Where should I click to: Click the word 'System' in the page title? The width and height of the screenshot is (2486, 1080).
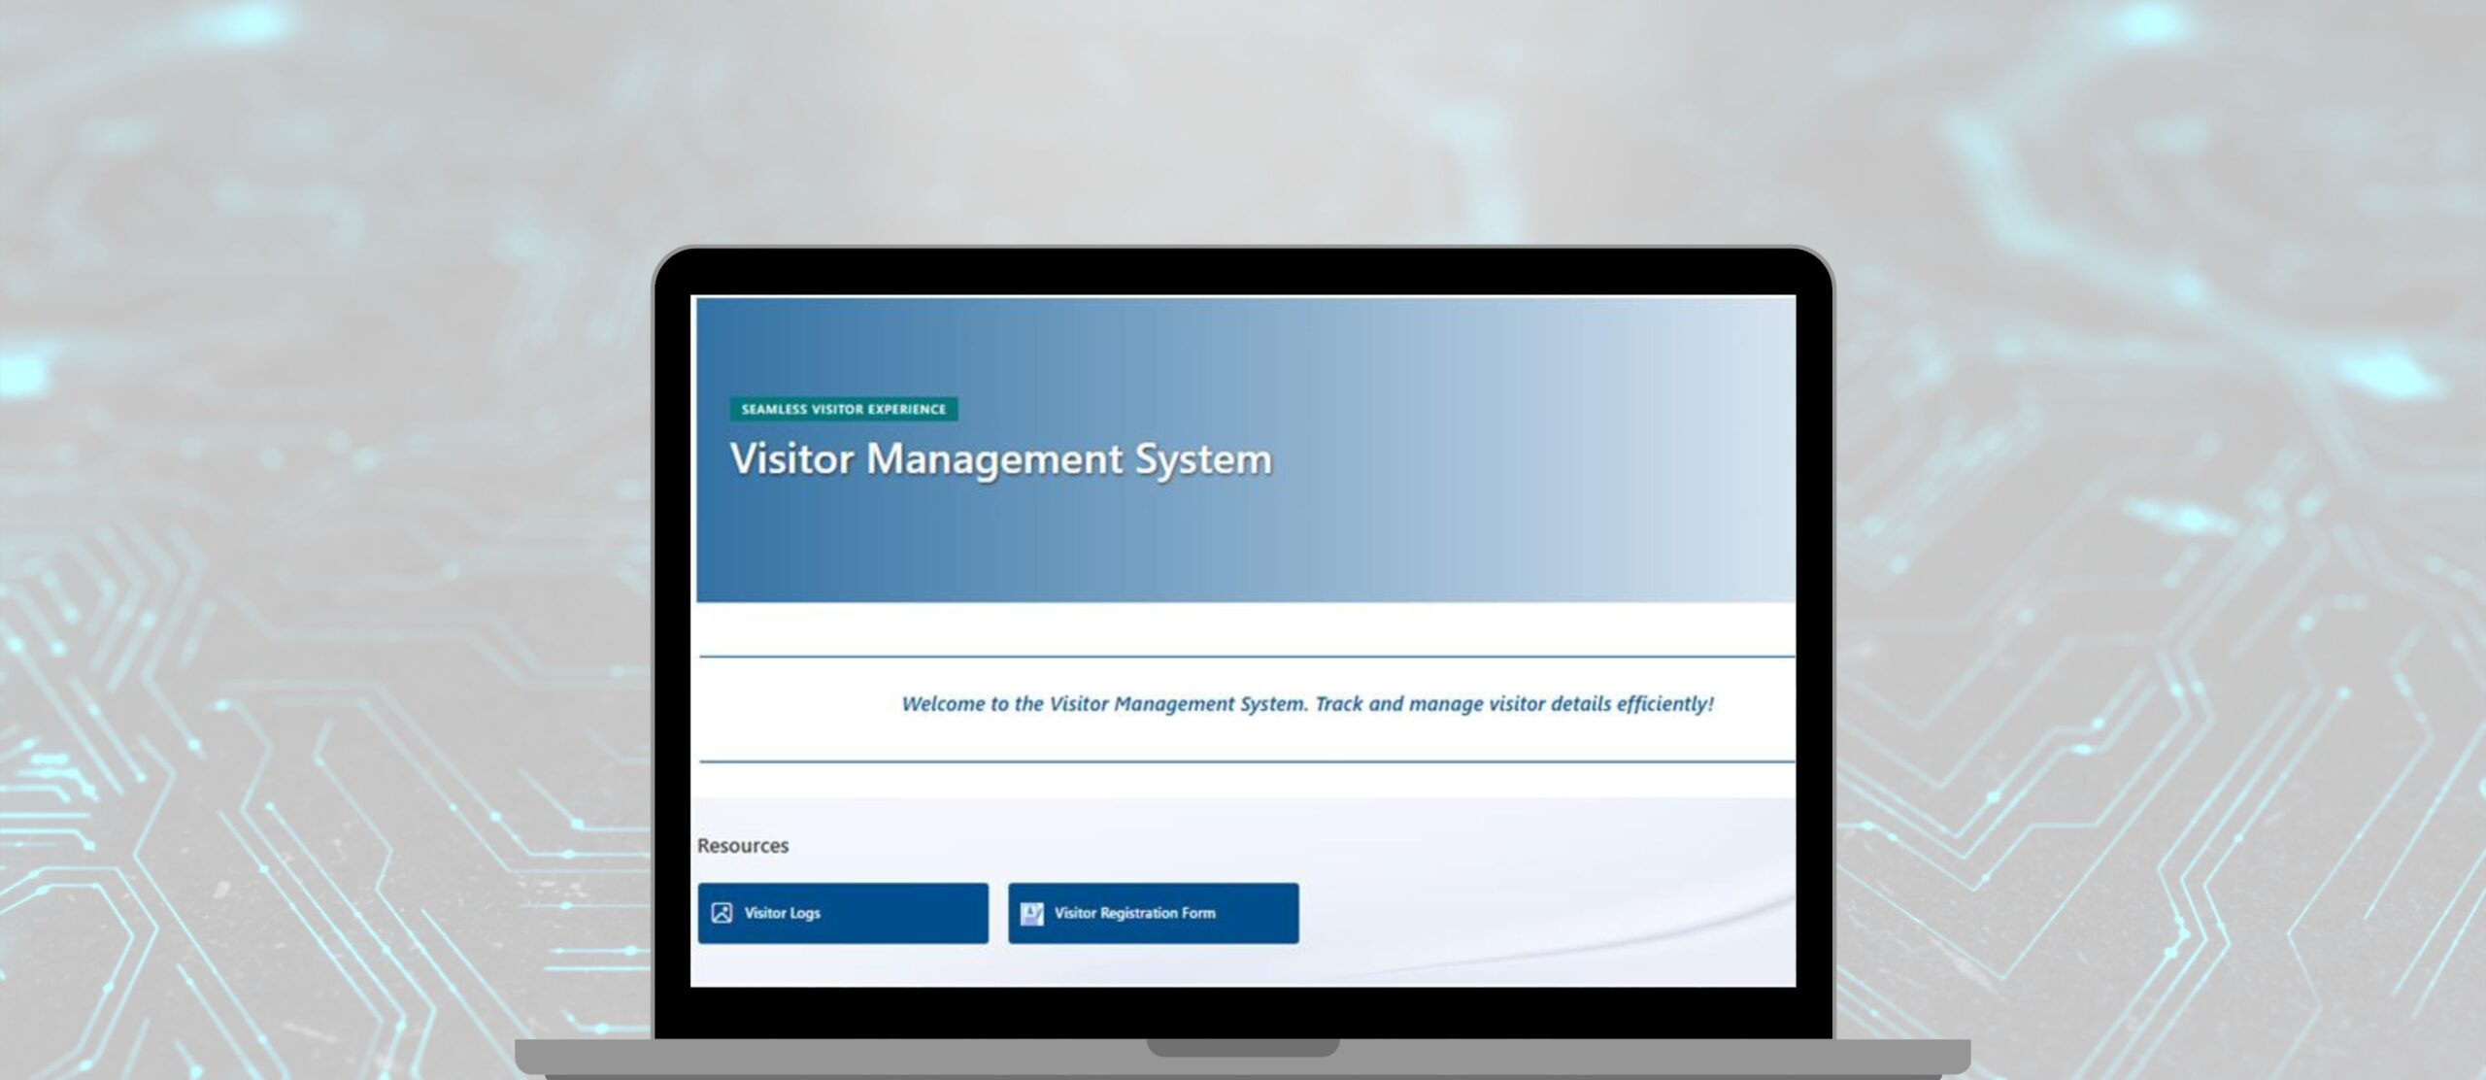click(x=1203, y=459)
